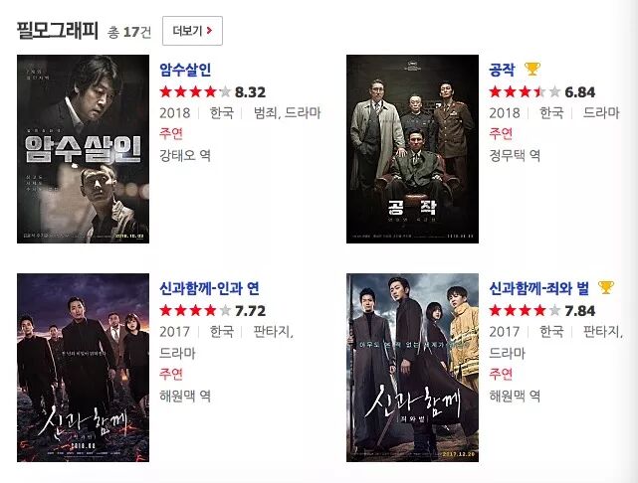Click the star rating for 공작
The height and width of the screenshot is (483, 638).
pyautogui.click(x=525, y=92)
